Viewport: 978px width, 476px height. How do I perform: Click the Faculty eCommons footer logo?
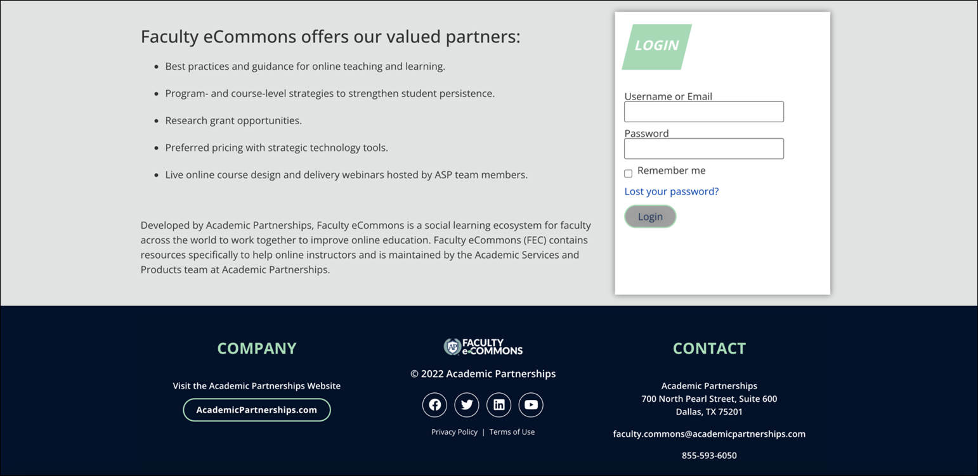click(483, 347)
